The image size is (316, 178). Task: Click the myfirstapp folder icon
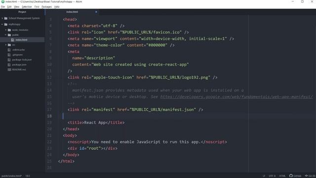pyautogui.click(x=6, y=24)
